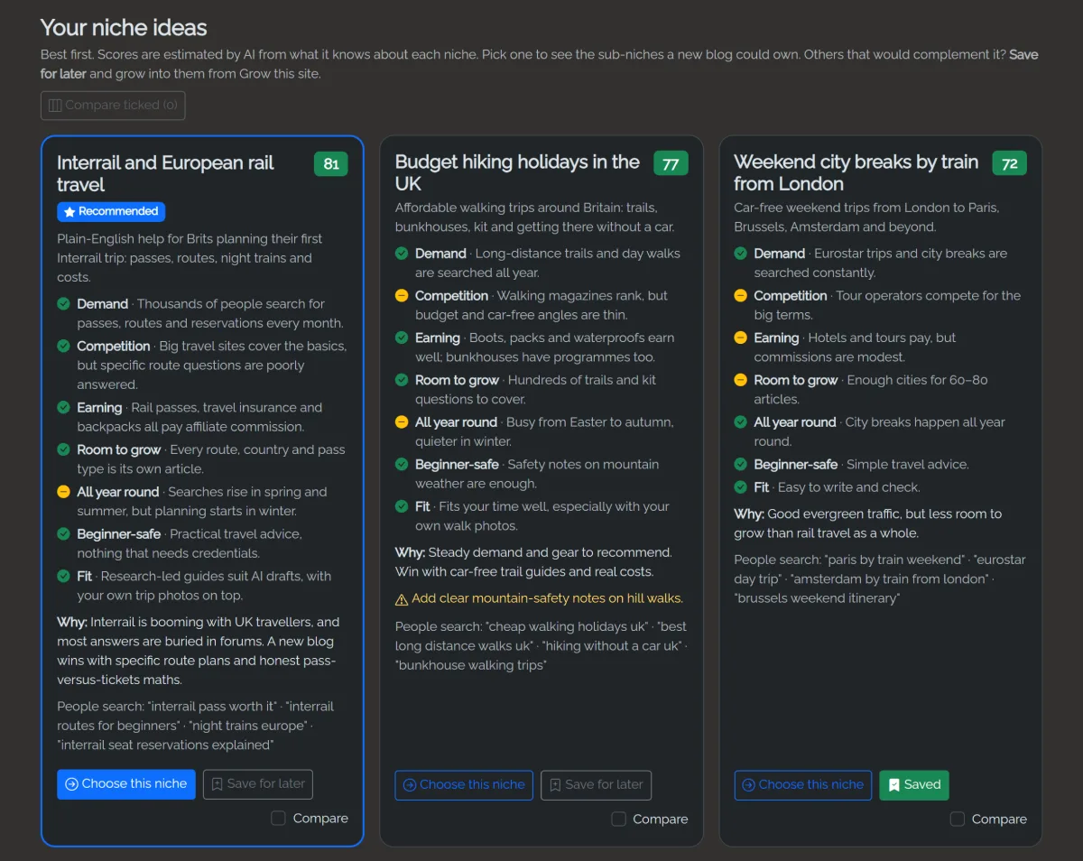Click the star icon in the Recommended badge
This screenshot has width=1083, height=861.
(69, 211)
